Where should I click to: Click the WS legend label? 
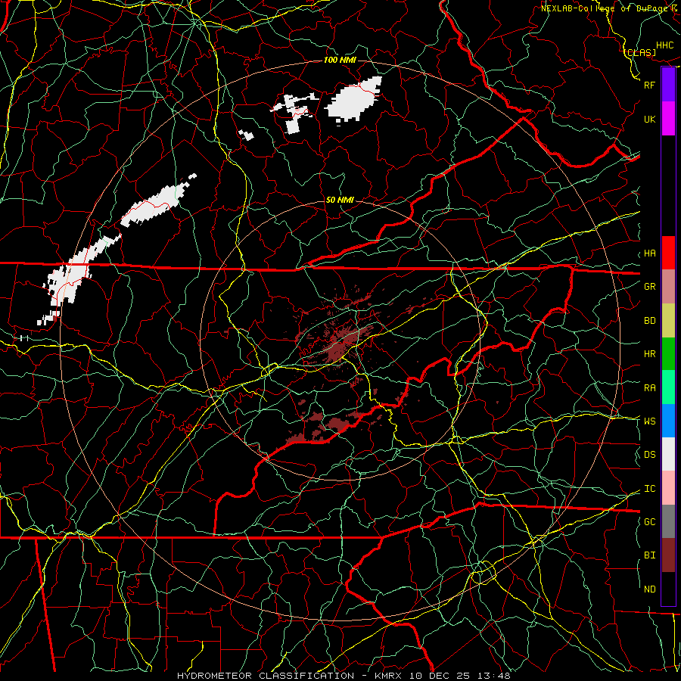tap(649, 421)
